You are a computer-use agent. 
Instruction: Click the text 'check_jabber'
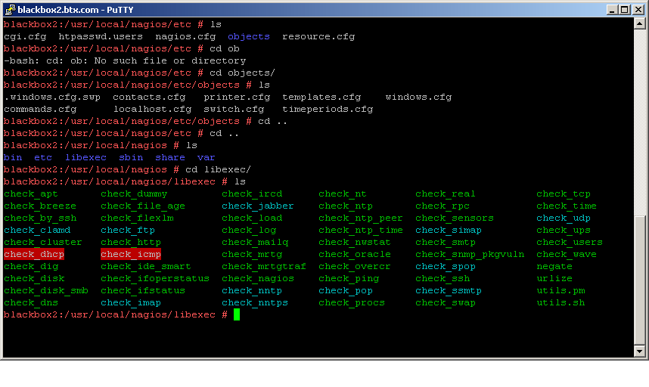[x=258, y=206]
